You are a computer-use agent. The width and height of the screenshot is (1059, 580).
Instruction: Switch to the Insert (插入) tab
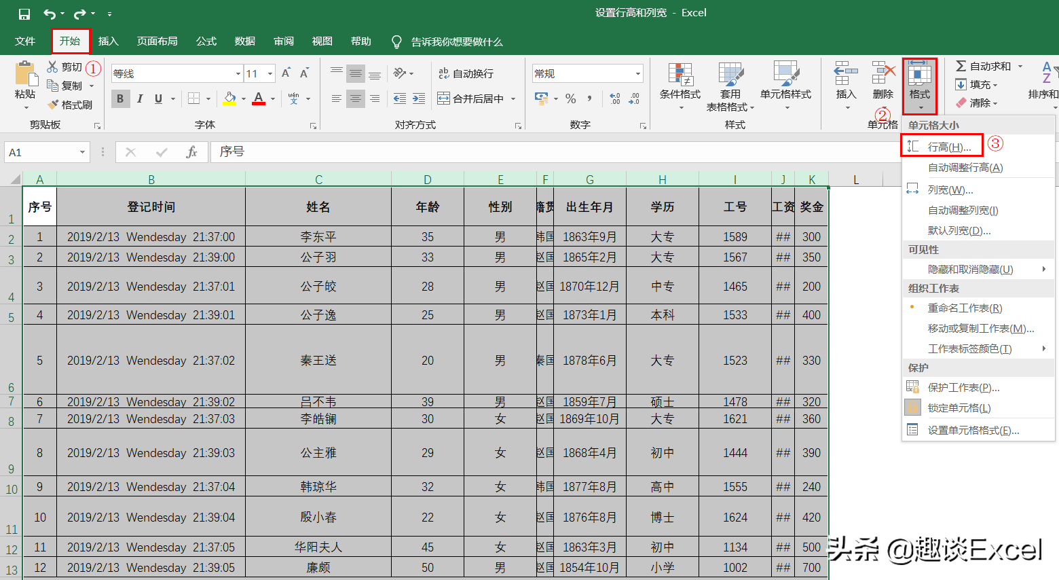point(109,41)
